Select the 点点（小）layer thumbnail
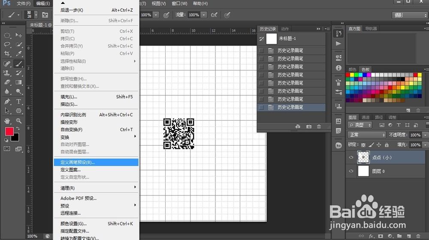This screenshot has height=240, width=429. [363, 158]
